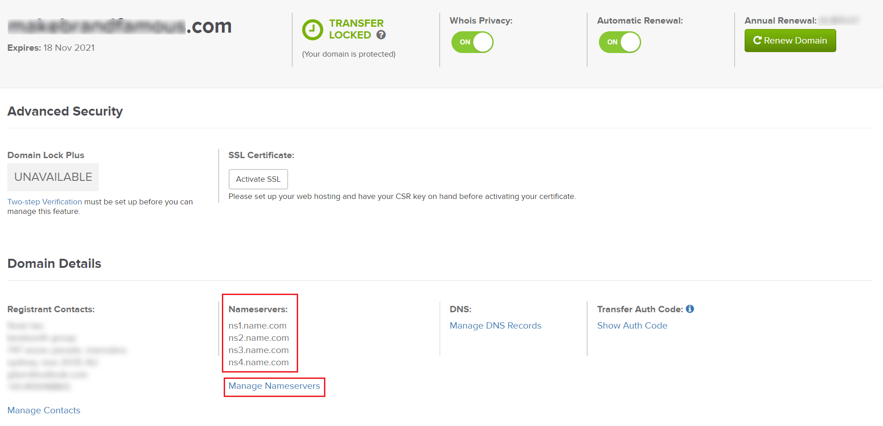
Task: Click the Domain Details heading
Action: click(54, 263)
